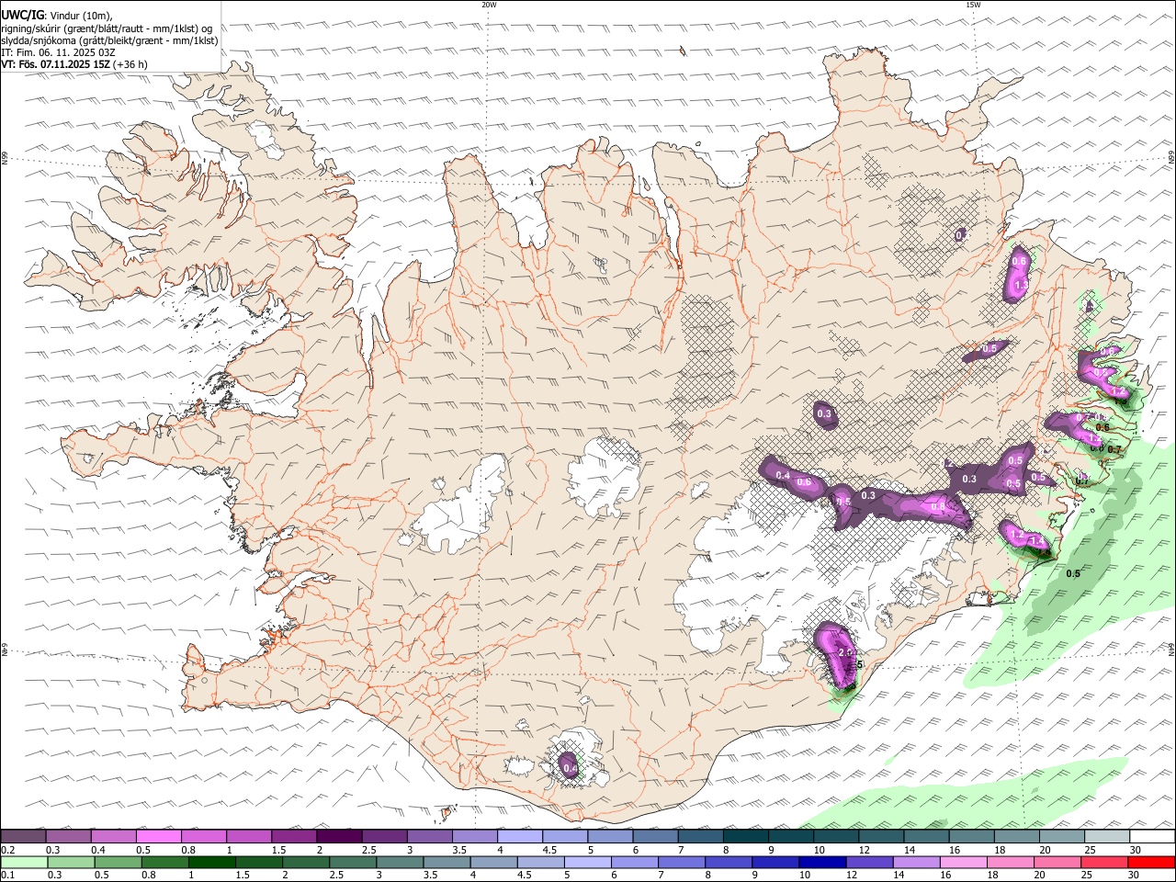Click the '30' label under bottom legend row

click(x=1136, y=876)
